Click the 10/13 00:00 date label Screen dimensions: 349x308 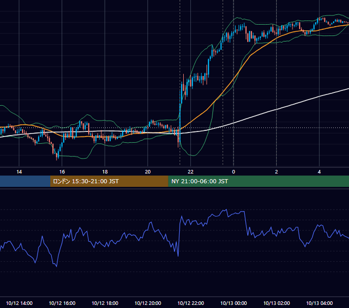coord(234,303)
